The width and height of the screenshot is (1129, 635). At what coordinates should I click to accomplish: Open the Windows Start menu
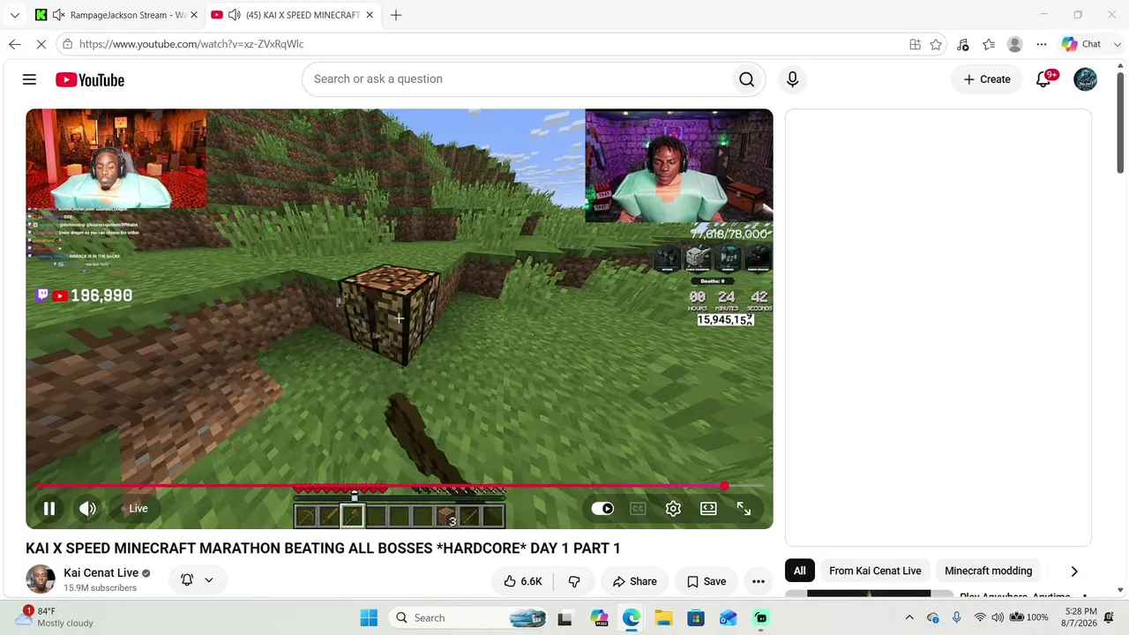pyautogui.click(x=369, y=617)
